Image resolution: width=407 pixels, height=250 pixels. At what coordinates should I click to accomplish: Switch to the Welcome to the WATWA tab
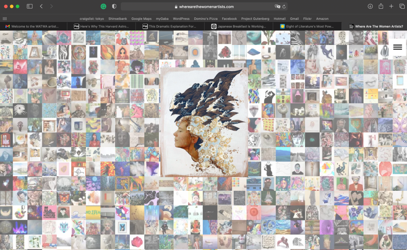(32, 26)
